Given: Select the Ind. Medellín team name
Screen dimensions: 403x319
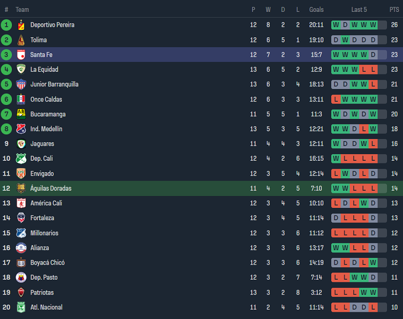Looking at the screenshot, I should coord(46,129).
